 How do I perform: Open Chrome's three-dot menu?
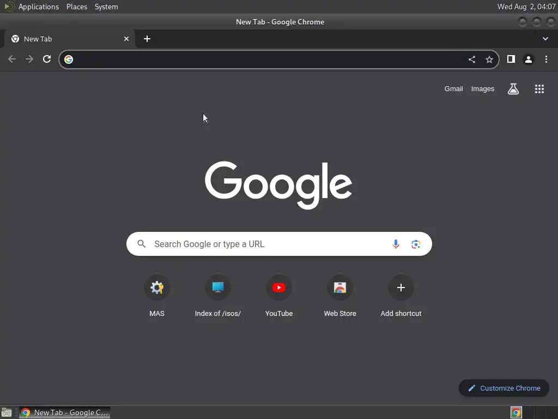pyautogui.click(x=546, y=59)
